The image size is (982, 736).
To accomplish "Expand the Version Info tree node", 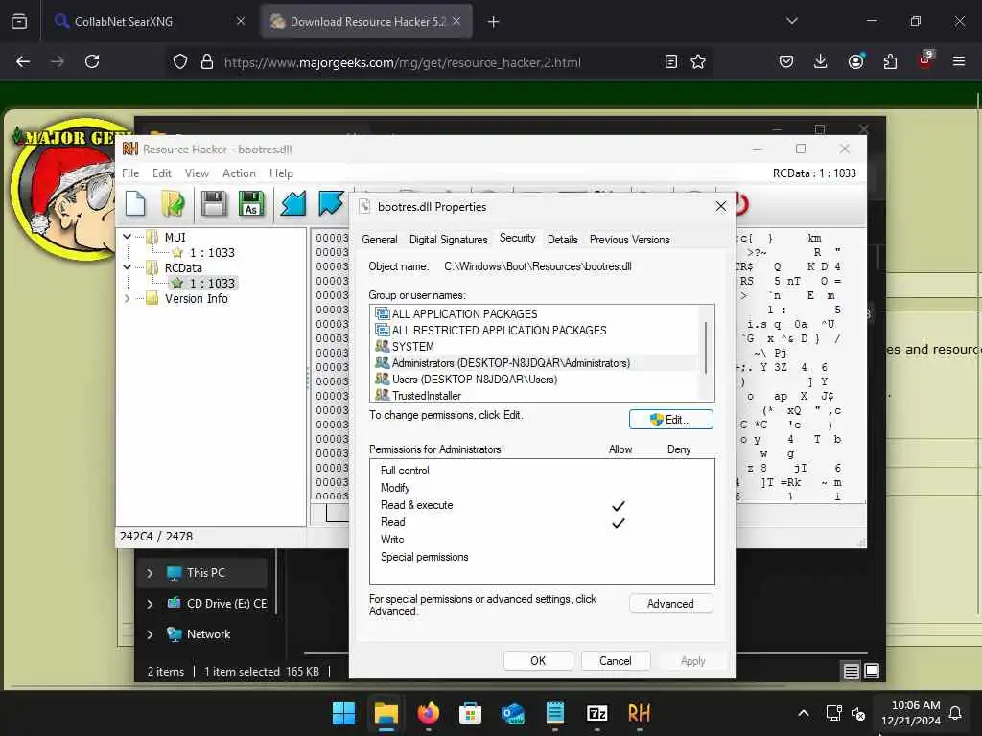I will pyautogui.click(x=128, y=299).
